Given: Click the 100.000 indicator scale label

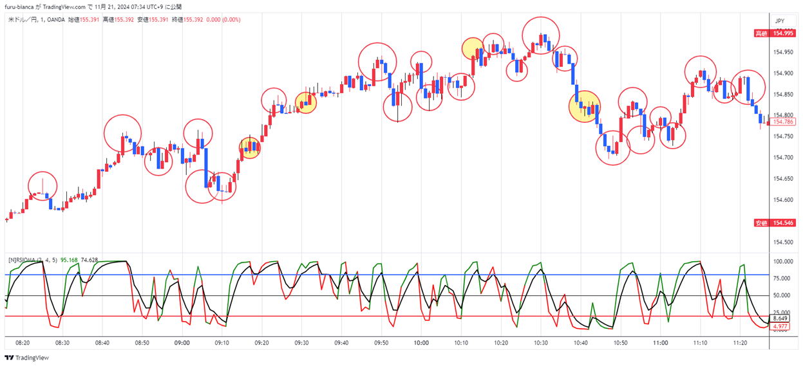Looking at the screenshot, I should (783, 262).
